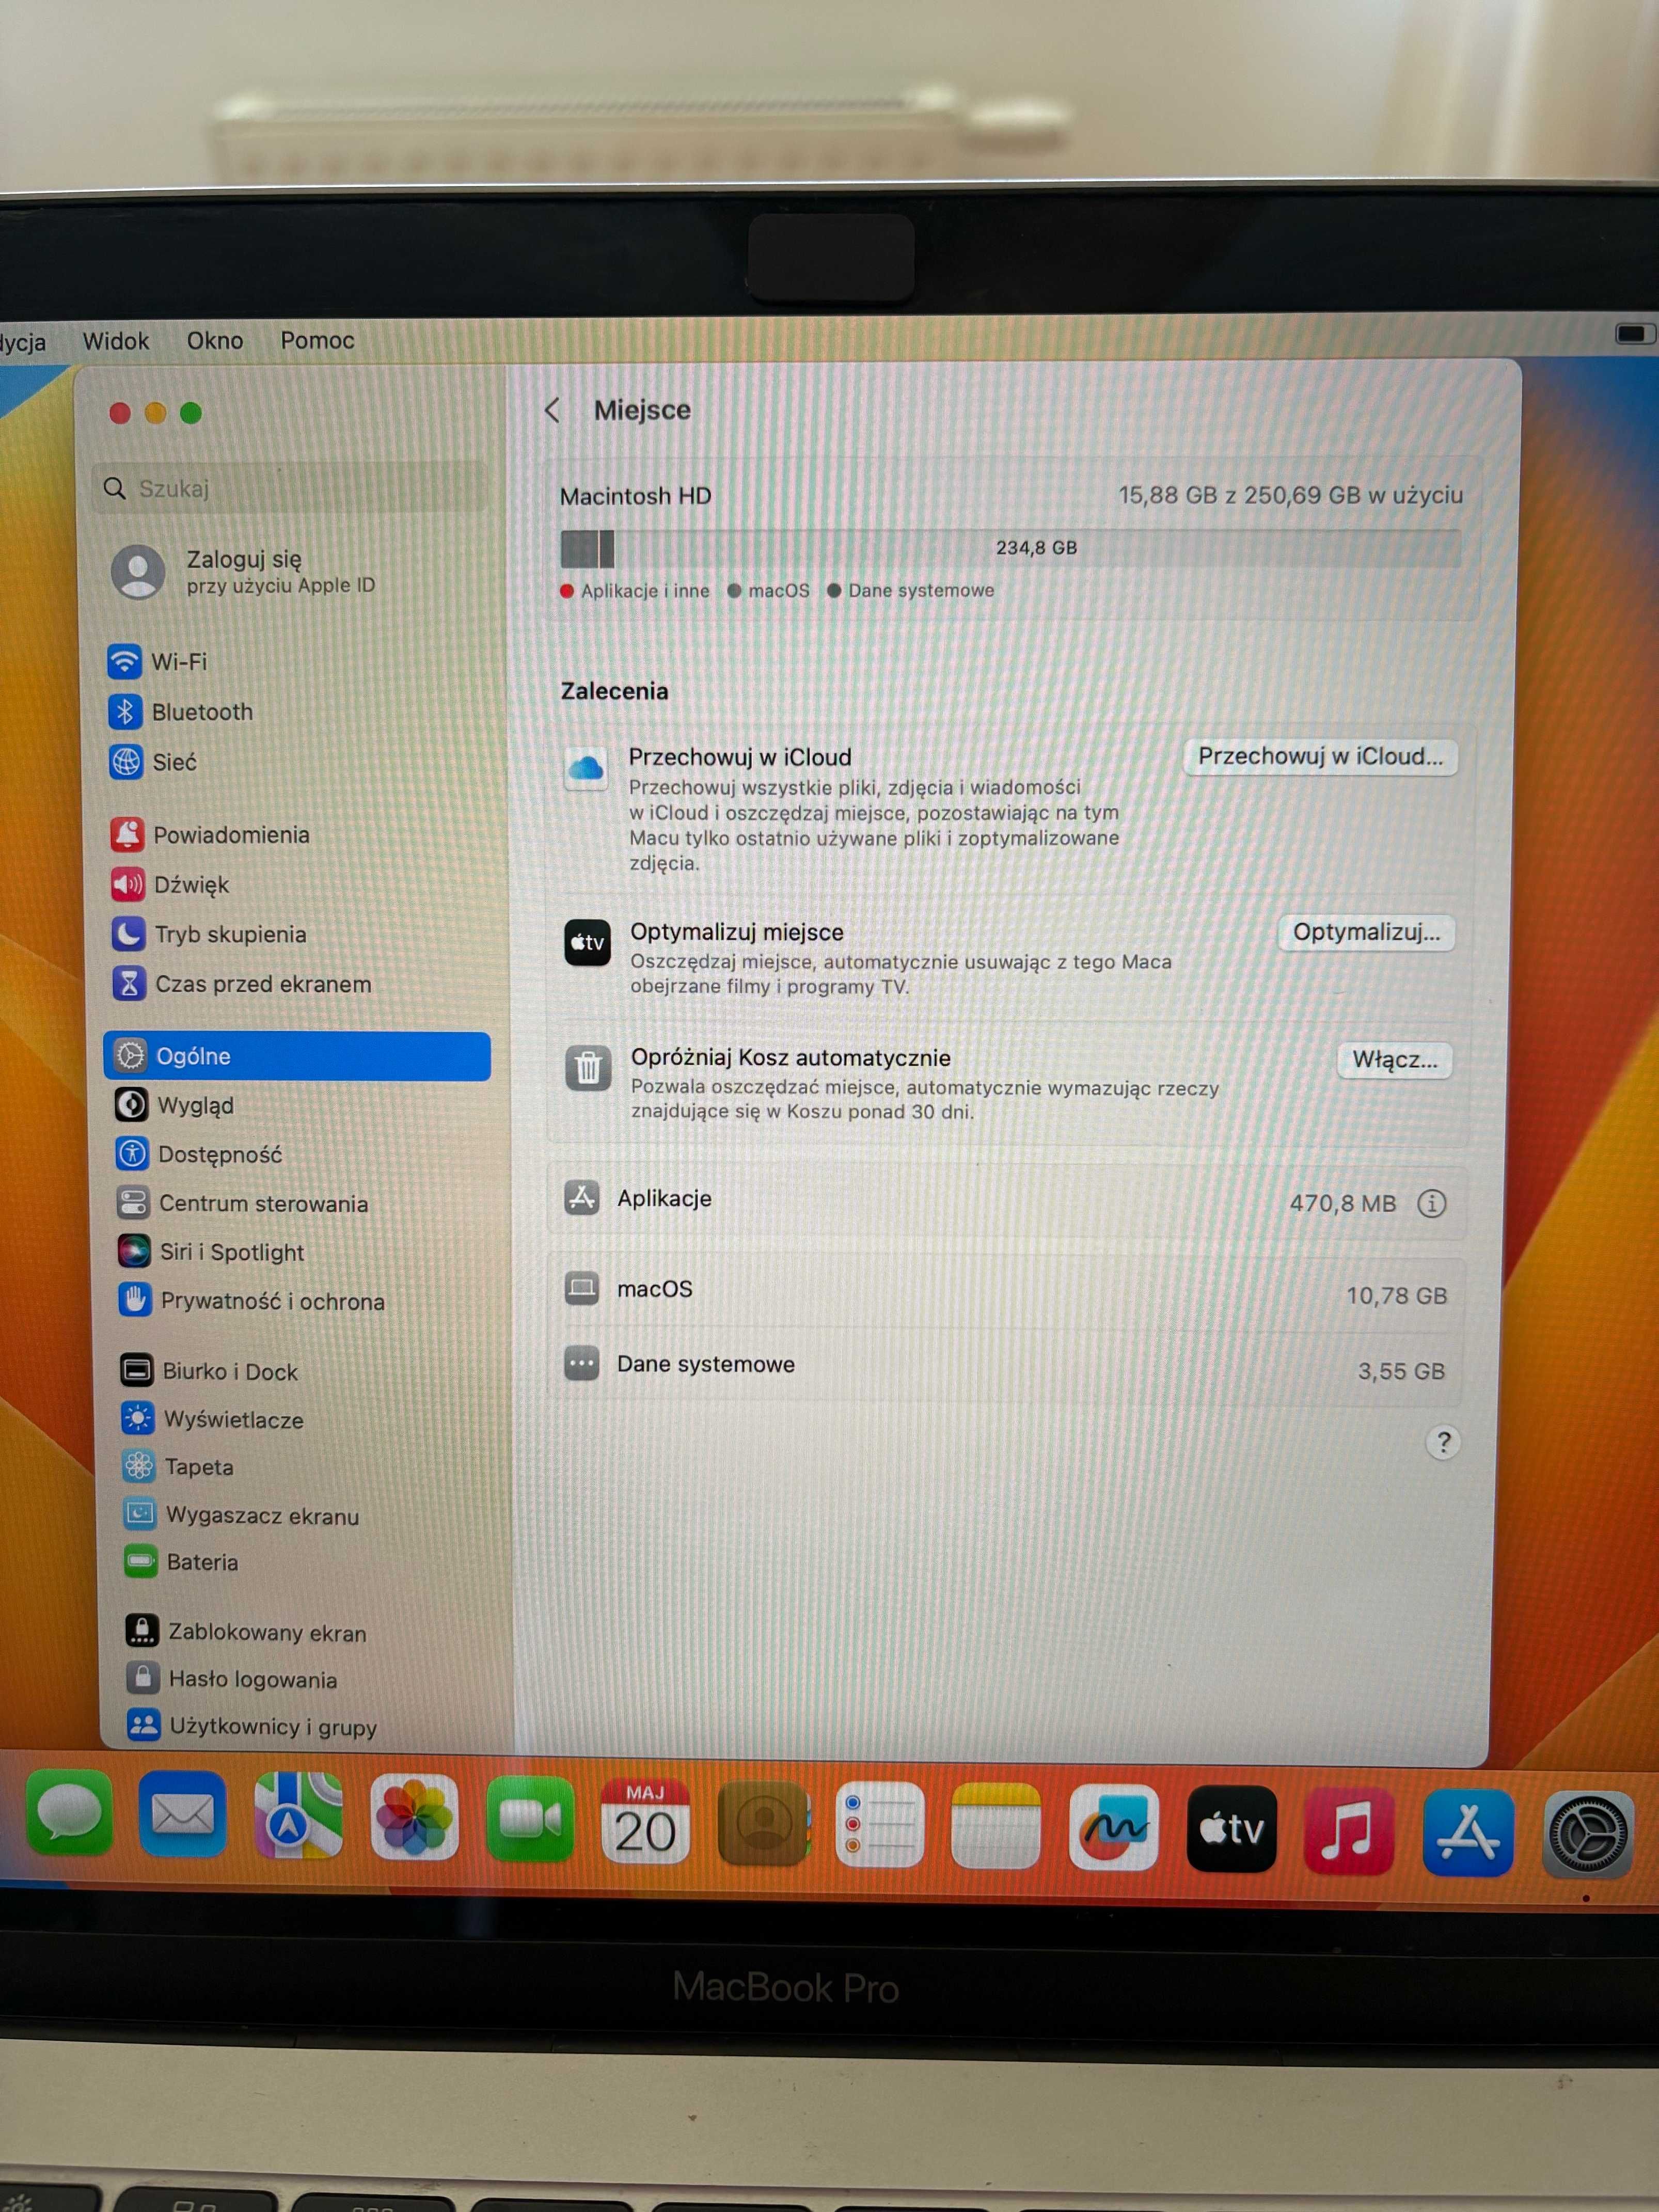Select the Aplikacje storage row

(x=1007, y=1200)
